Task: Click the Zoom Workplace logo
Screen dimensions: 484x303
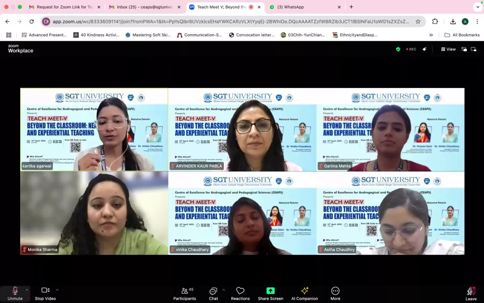Action: (x=21, y=49)
